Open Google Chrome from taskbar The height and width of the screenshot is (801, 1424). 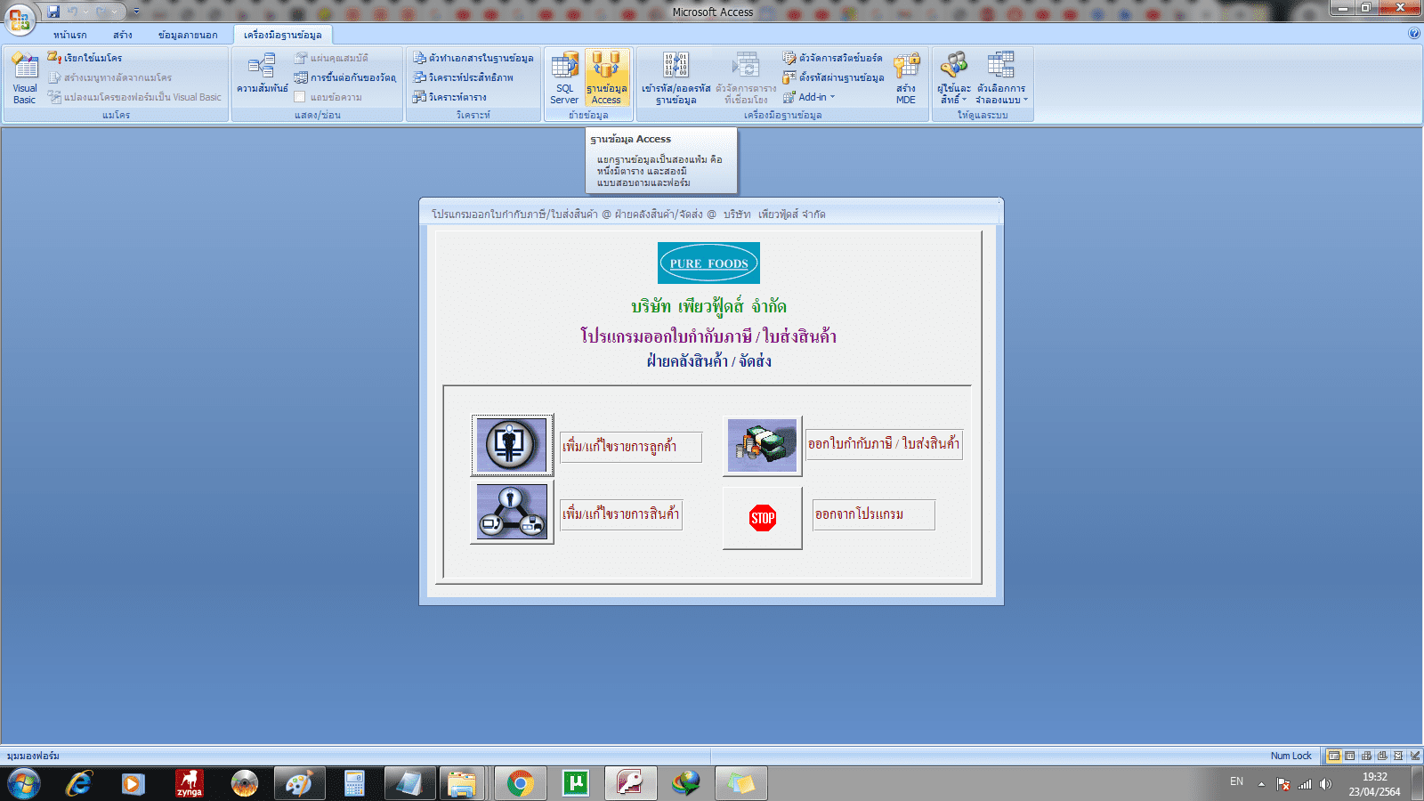[521, 784]
